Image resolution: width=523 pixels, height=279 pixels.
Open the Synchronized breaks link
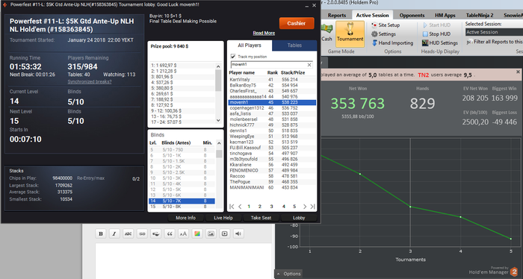tap(90, 82)
